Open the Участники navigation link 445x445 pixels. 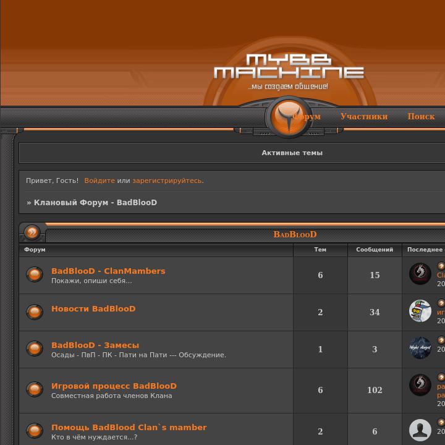click(x=364, y=116)
